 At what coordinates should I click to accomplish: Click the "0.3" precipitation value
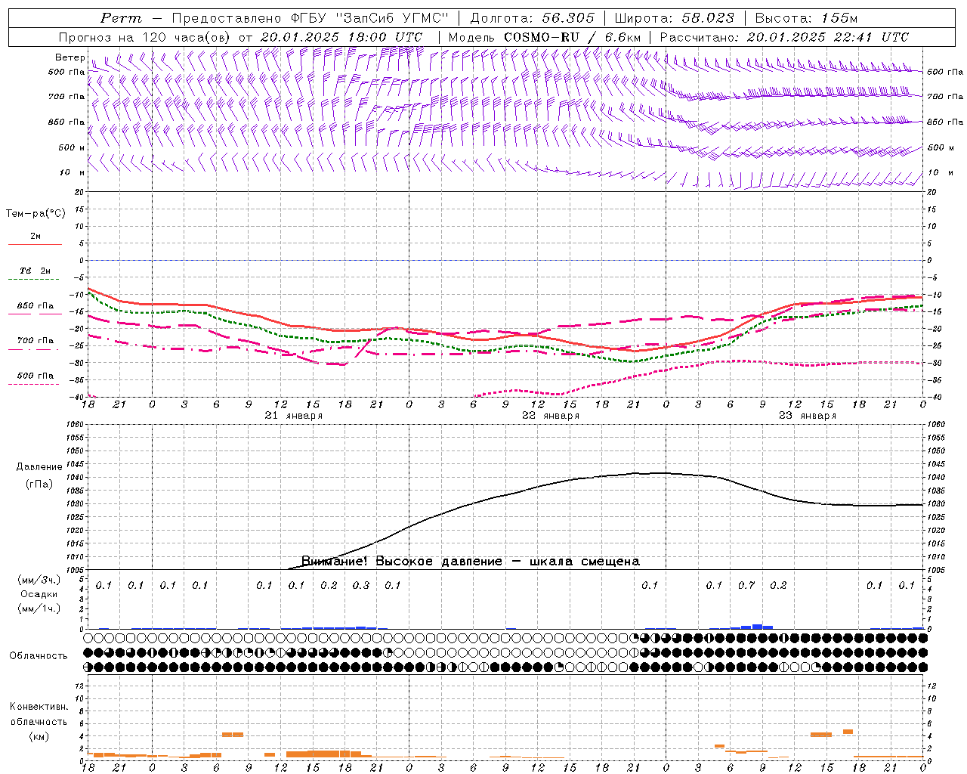coord(361,585)
